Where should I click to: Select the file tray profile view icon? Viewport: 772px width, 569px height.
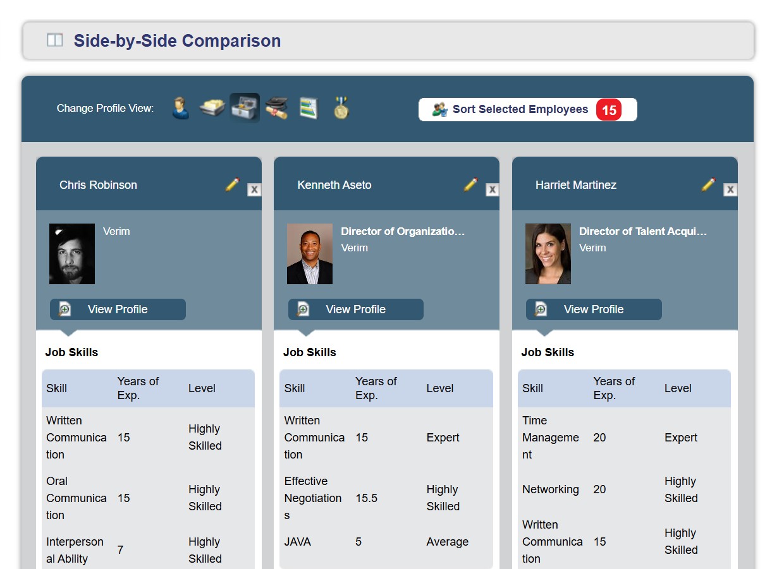click(x=212, y=108)
